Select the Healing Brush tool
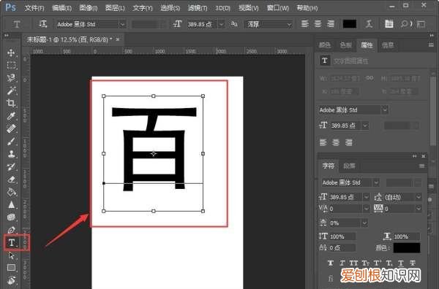Viewport: 439px width, 289px height. pyautogui.click(x=11, y=128)
